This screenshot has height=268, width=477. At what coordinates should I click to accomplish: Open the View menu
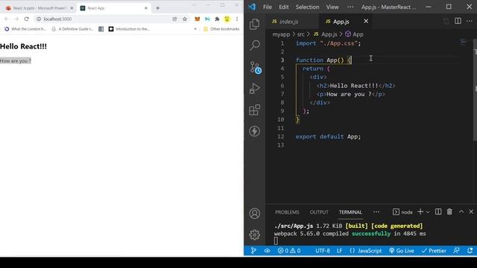[x=332, y=7]
